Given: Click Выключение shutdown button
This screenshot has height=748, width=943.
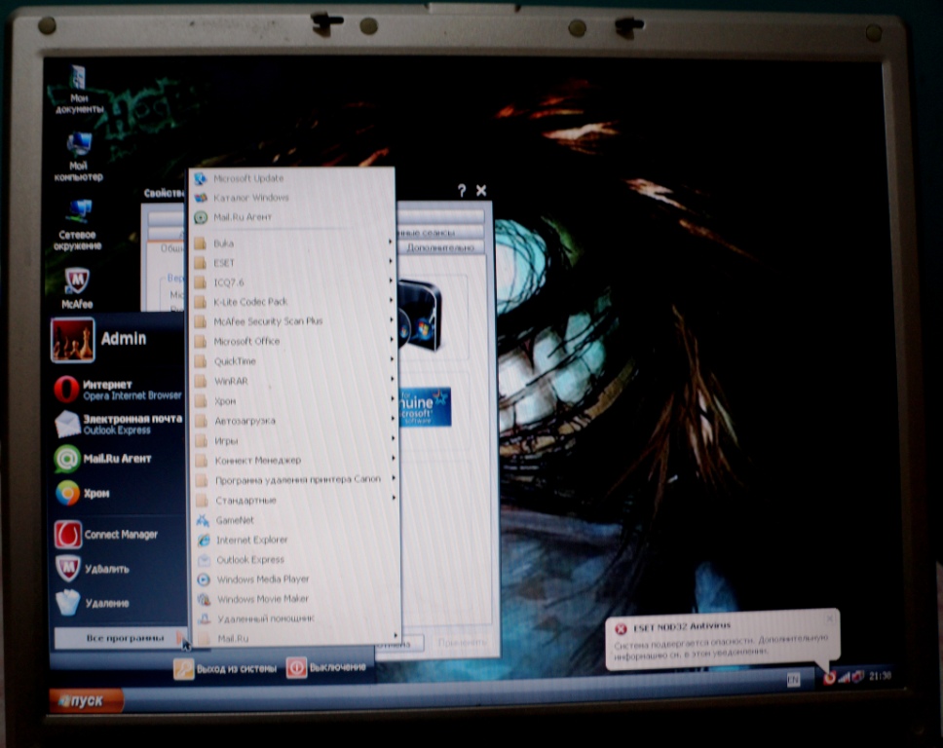Looking at the screenshot, I should coord(327,667).
